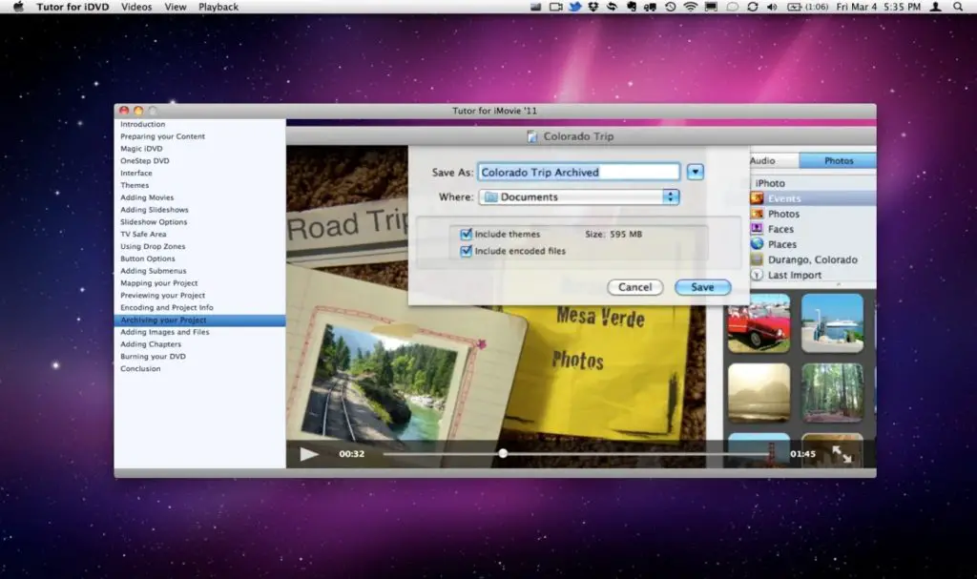Click the Cancel button

click(634, 287)
